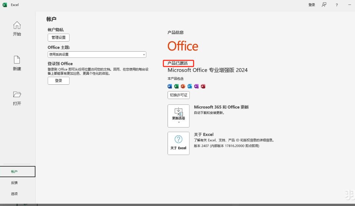
Task: Click the Excel logo in title bar
Action: (5, 5)
